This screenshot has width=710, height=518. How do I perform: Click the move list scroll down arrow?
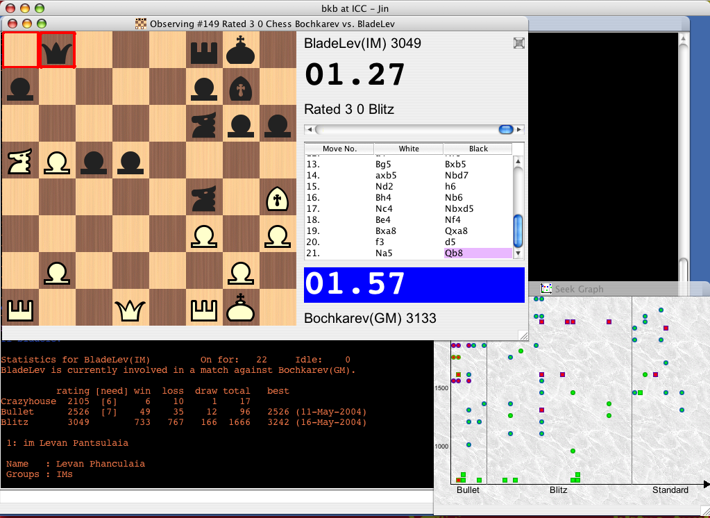point(518,254)
